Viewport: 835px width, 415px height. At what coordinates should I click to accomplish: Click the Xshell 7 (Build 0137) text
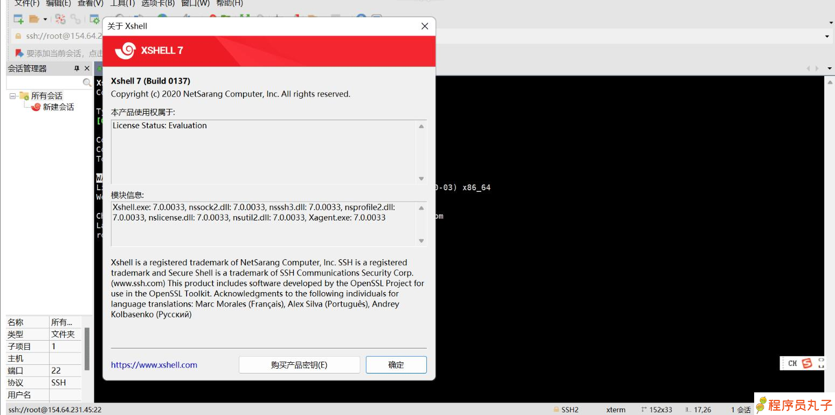pos(150,81)
